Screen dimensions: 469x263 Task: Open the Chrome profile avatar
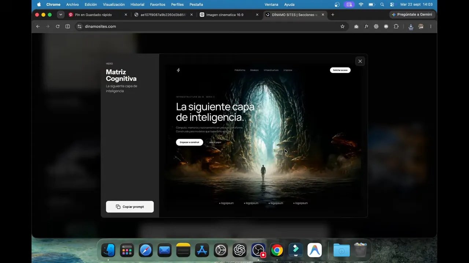point(421,26)
